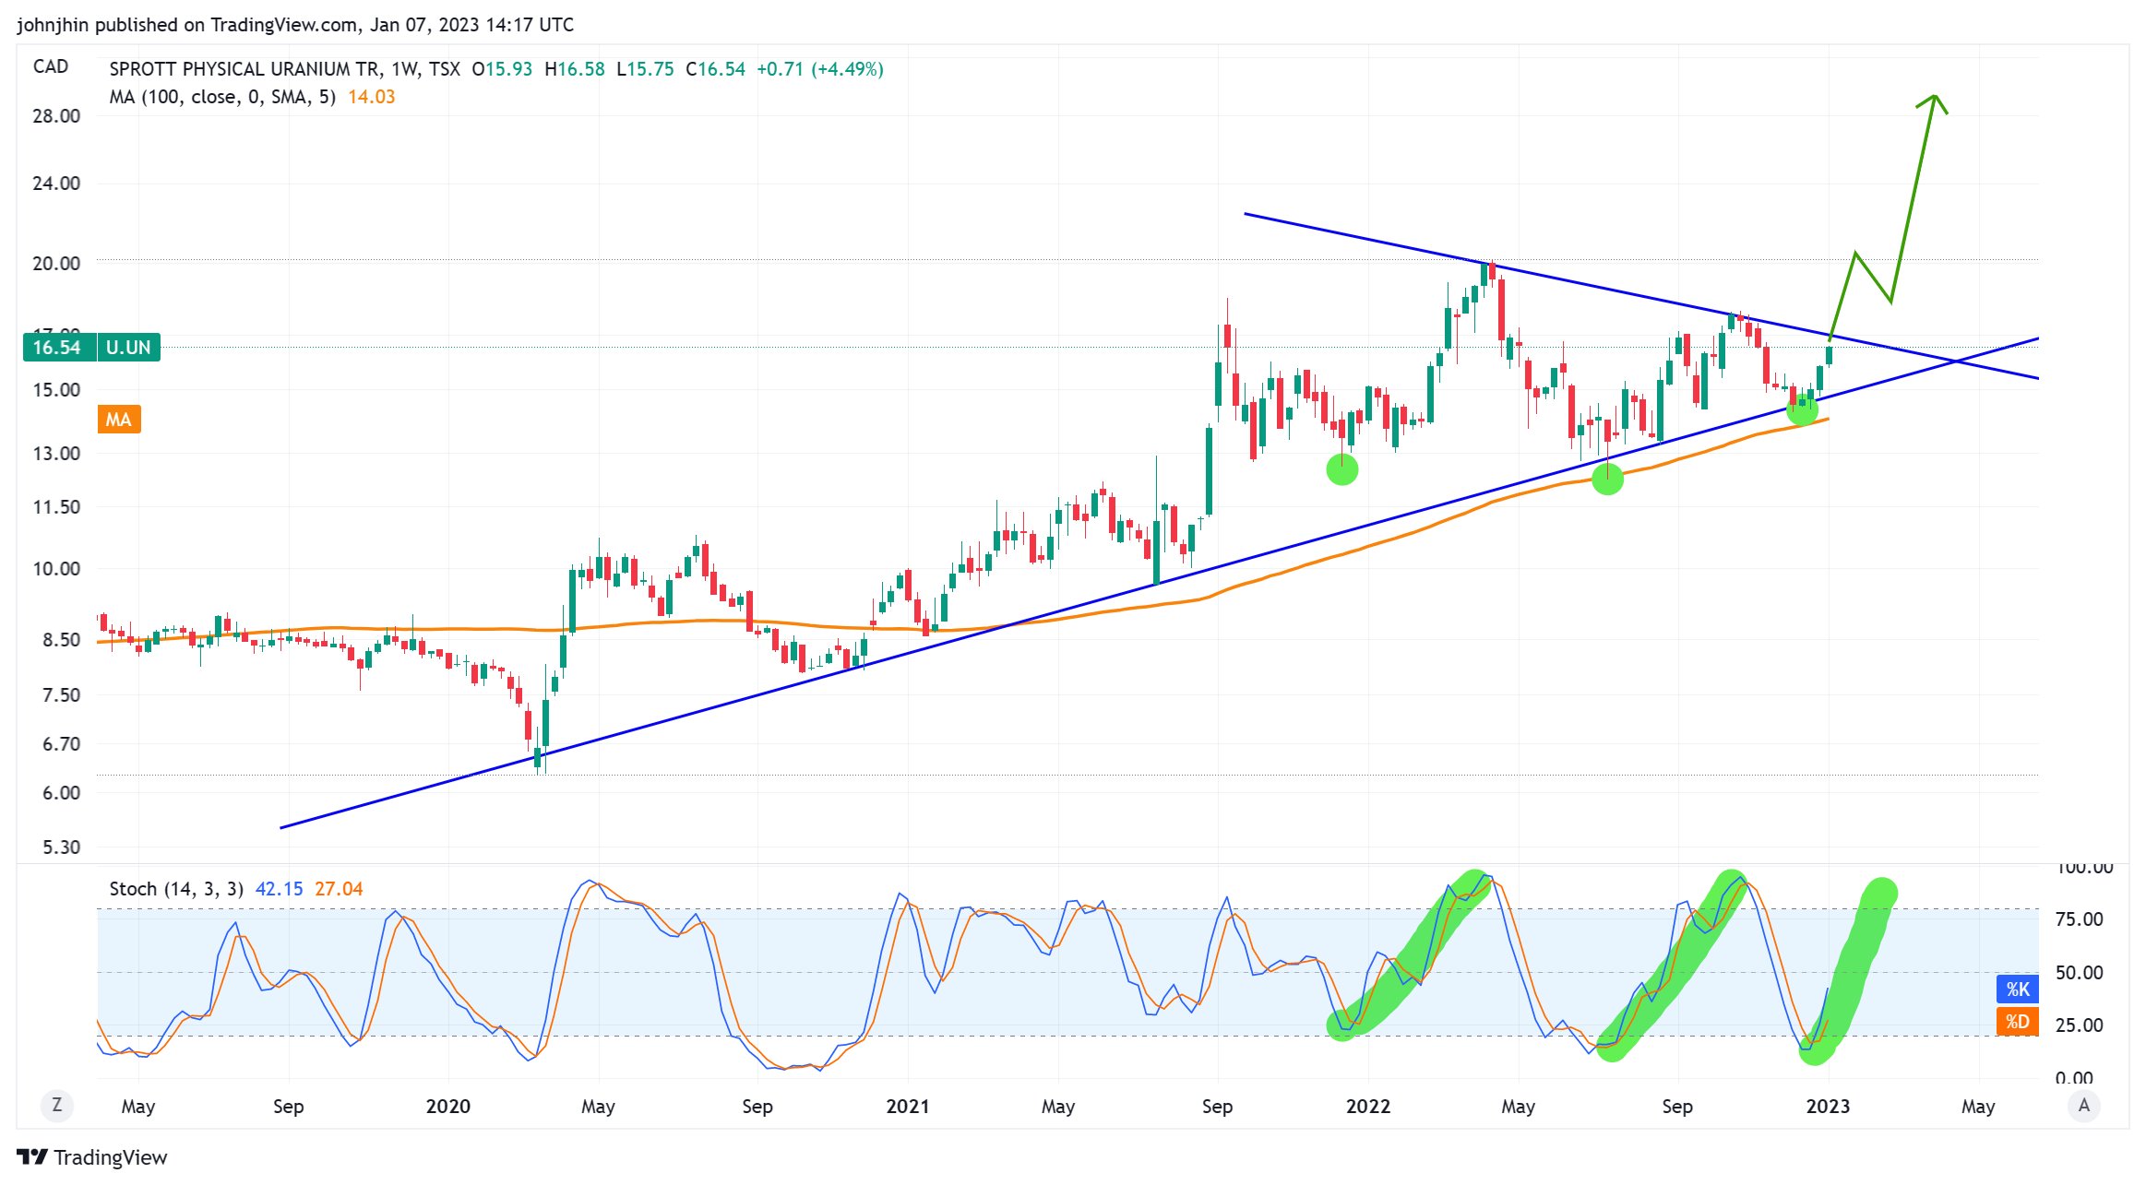The height and width of the screenshot is (1185, 2146).
Task: Click the CAD currency label
Action: [51, 66]
